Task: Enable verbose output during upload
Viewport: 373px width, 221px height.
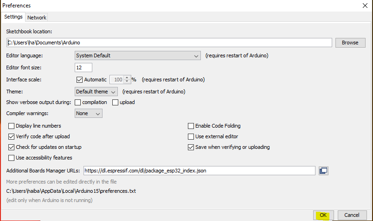Action: pos(115,103)
